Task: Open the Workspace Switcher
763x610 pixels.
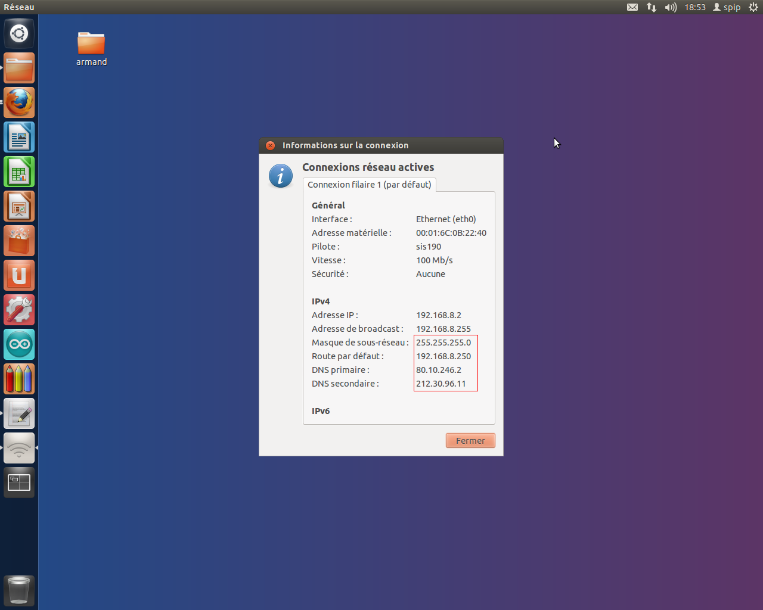Action: point(19,483)
